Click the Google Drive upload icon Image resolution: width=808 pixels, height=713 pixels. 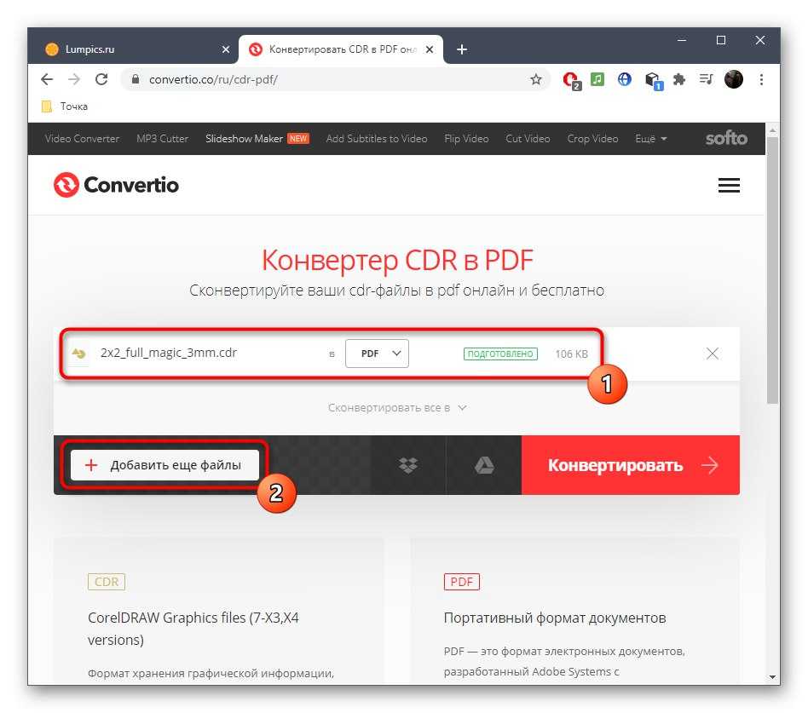click(x=484, y=465)
